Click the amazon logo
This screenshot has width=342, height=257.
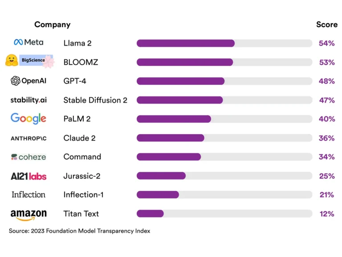(28, 215)
